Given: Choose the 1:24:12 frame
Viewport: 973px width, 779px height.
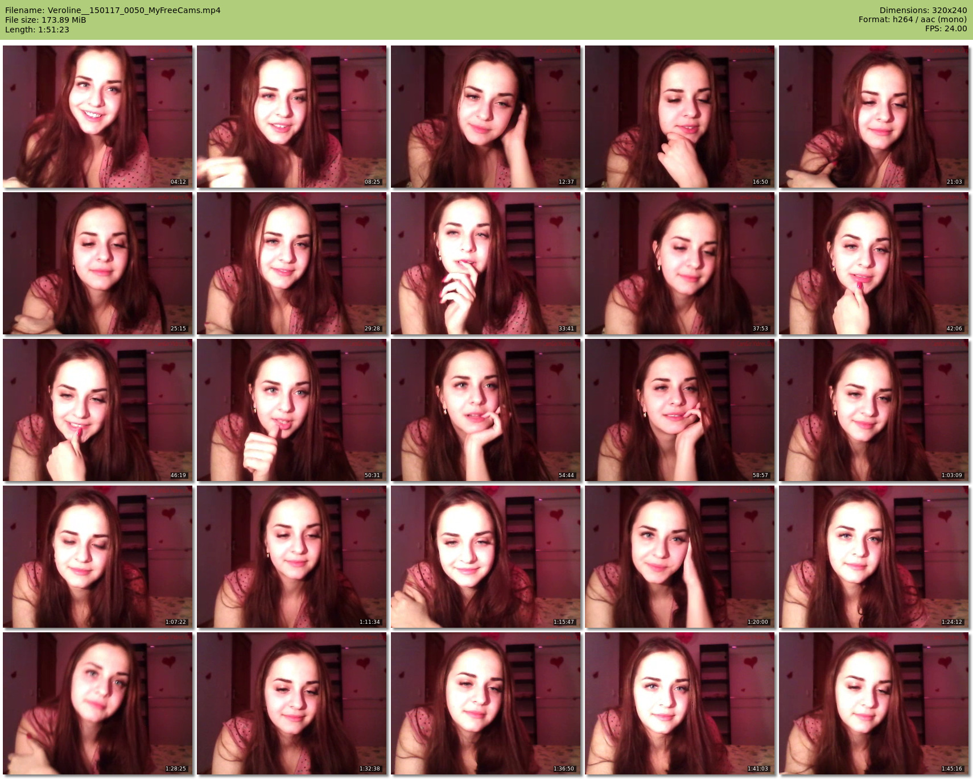Looking at the screenshot, I should 873,557.
